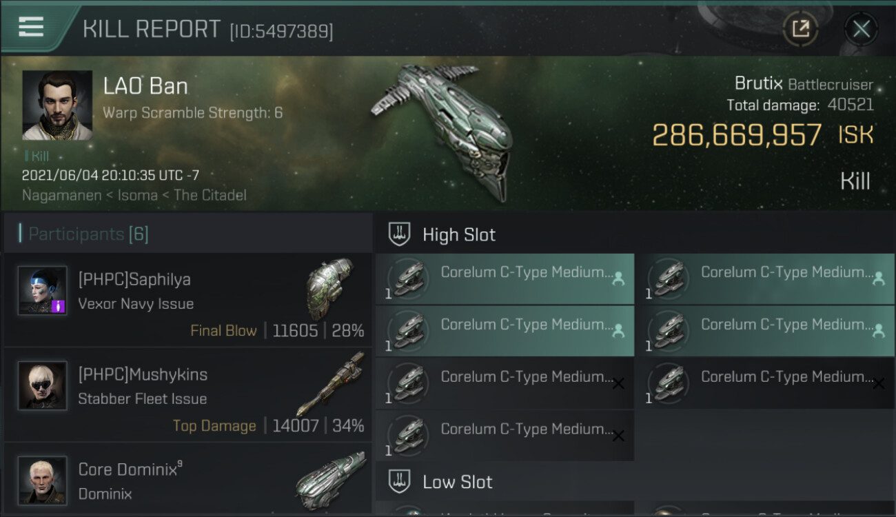The image size is (896, 517).
Task: Click the Kill Report ID text
Action: tap(281, 31)
